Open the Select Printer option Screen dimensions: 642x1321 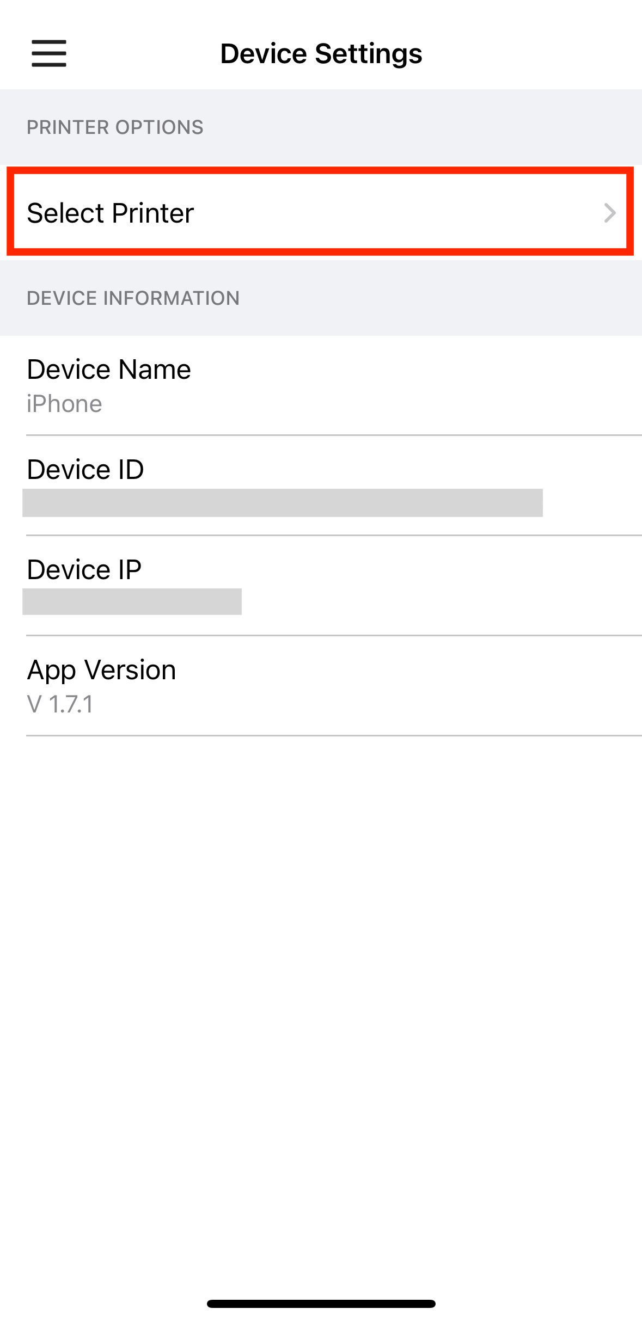pyautogui.click(x=321, y=212)
